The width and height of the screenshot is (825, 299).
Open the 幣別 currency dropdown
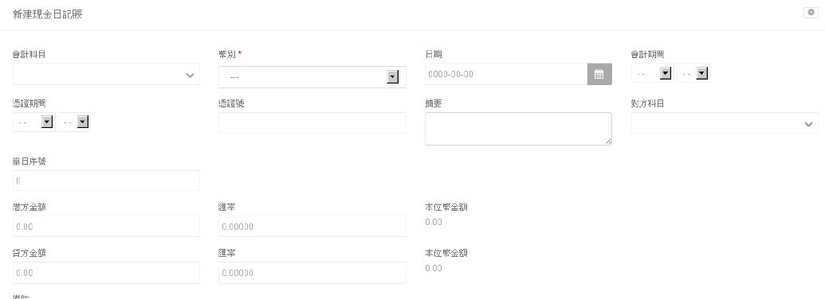[312, 77]
